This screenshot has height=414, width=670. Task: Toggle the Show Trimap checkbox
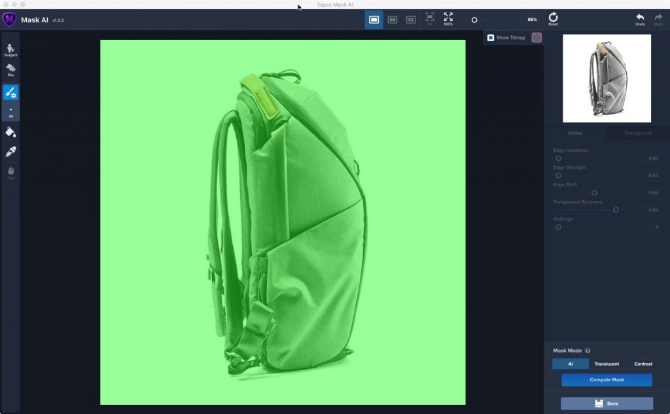click(491, 37)
